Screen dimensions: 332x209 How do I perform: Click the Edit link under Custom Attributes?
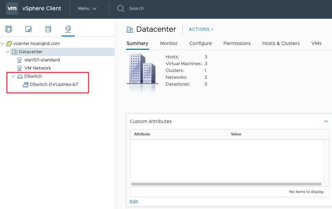pos(133,202)
